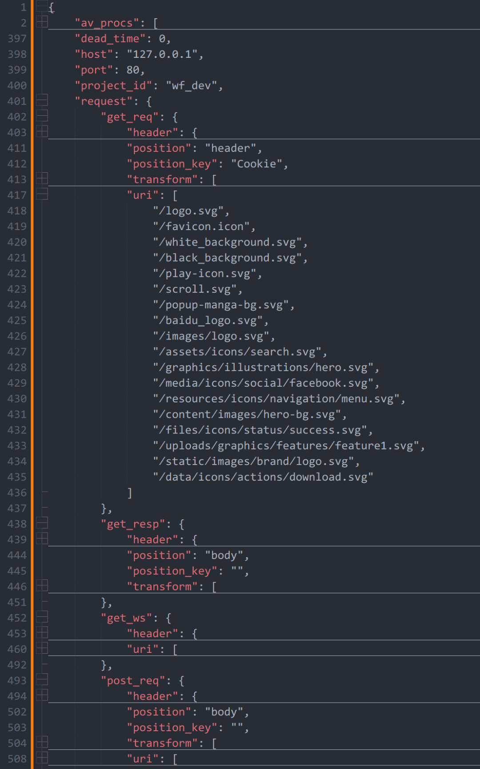The width and height of the screenshot is (480, 769).
Task: Expand the folded "transform" array on line 413
Action: 42,178
